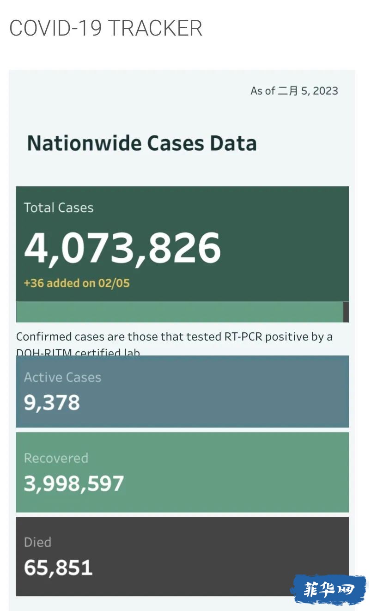Click the Active Cases label text
Viewport: 371px width, 611px height.
tap(62, 378)
